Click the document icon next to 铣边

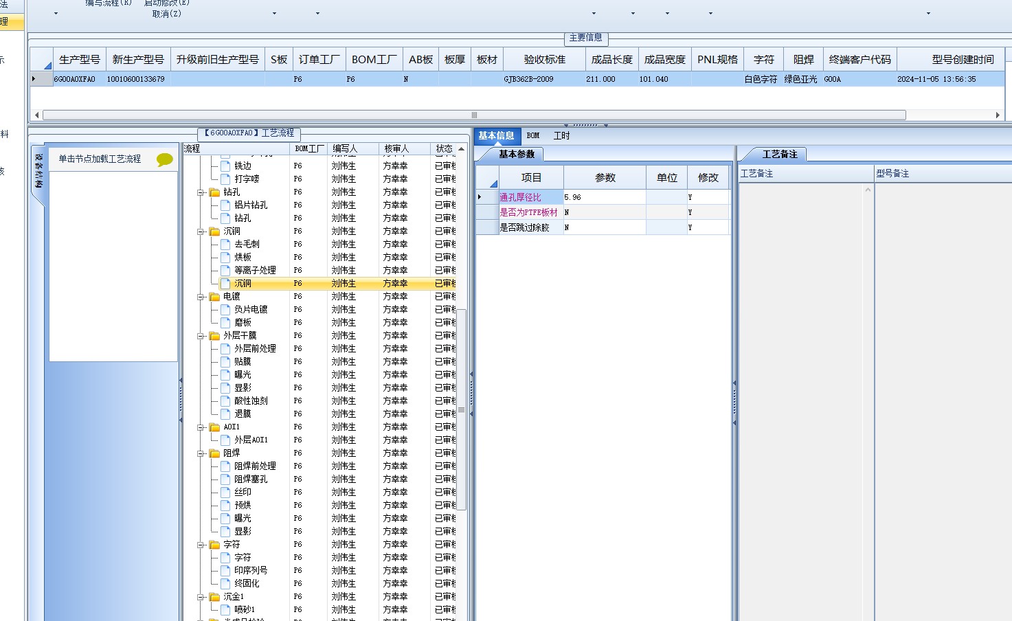[225, 166]
